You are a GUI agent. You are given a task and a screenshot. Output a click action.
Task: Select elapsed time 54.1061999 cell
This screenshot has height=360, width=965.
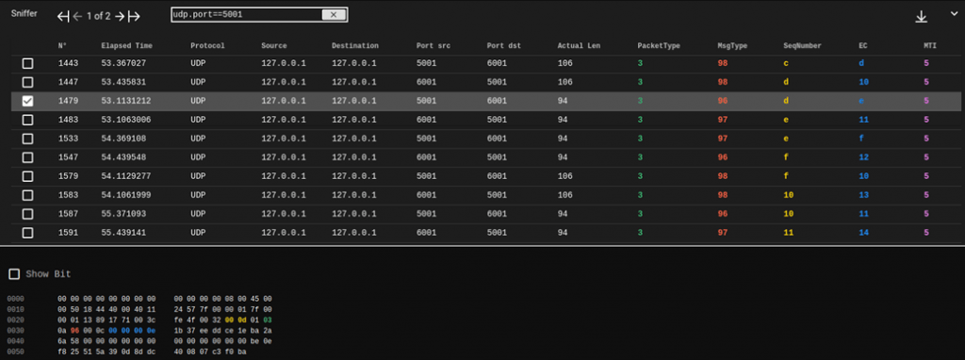(126, 195)
